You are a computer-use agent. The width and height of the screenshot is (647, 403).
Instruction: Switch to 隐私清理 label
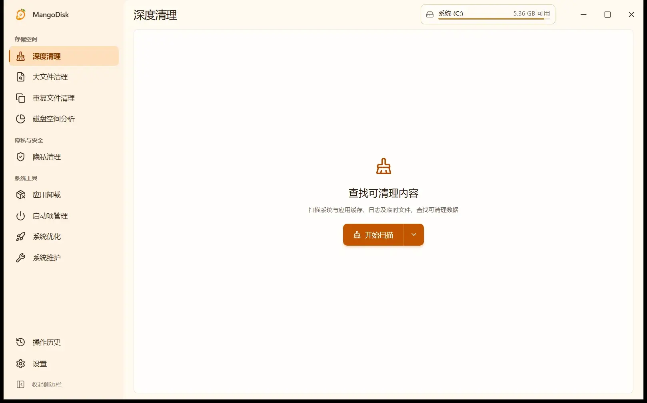(x=46, y=157)
